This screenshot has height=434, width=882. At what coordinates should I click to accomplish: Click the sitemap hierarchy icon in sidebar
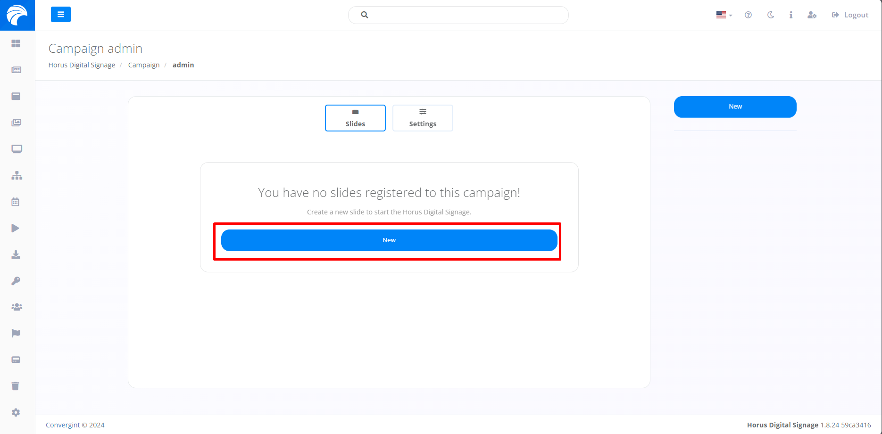coord(17,175)
